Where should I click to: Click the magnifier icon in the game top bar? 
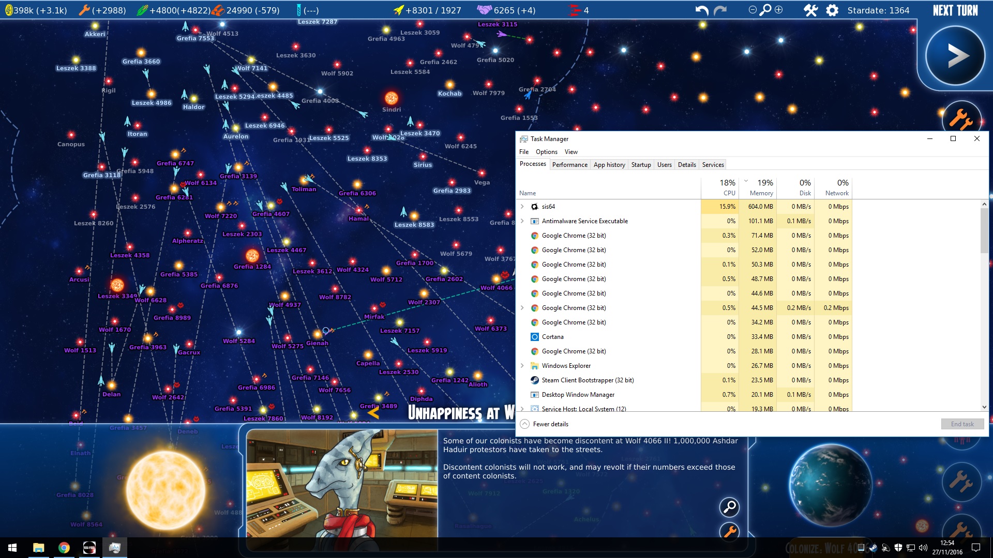click(765, 10)
